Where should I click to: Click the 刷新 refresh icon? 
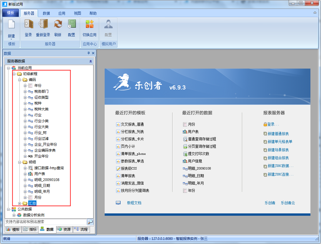(58, 24)
